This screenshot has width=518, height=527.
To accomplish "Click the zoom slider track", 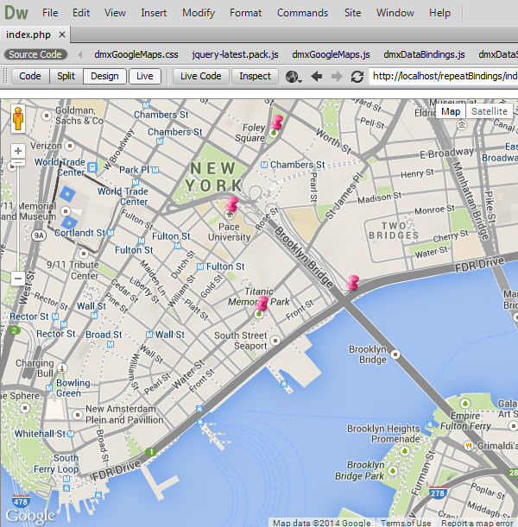I will tap(18, 218).
